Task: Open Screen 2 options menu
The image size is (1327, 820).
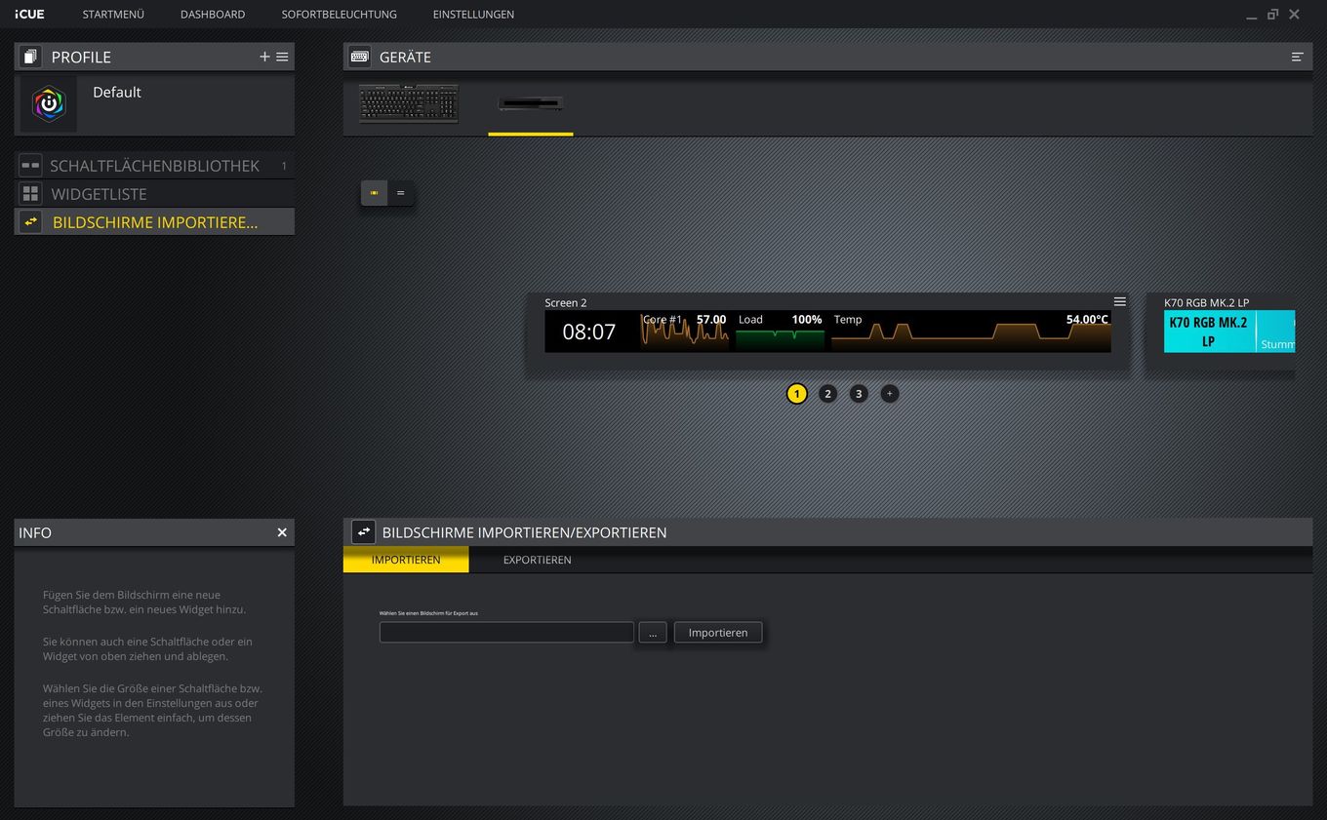Action: [x=1120, y=301]
